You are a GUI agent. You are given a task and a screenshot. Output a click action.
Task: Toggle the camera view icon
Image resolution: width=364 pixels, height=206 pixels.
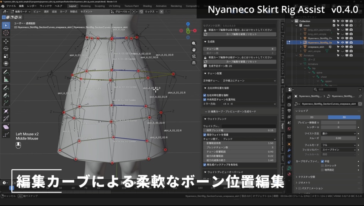pos(194,56)
